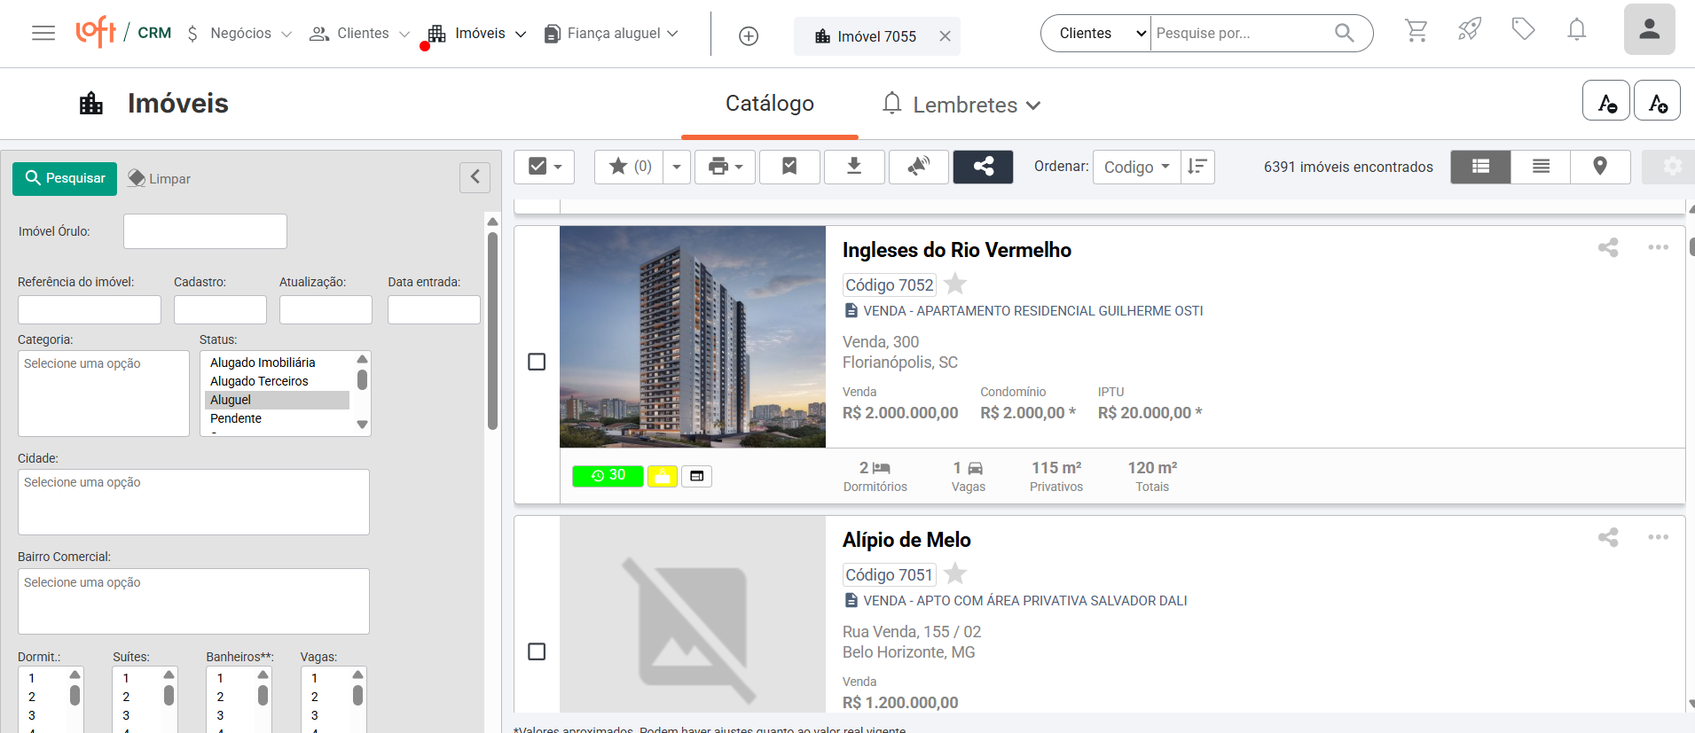Favorite the Código 7052 star

coord(955,285)
